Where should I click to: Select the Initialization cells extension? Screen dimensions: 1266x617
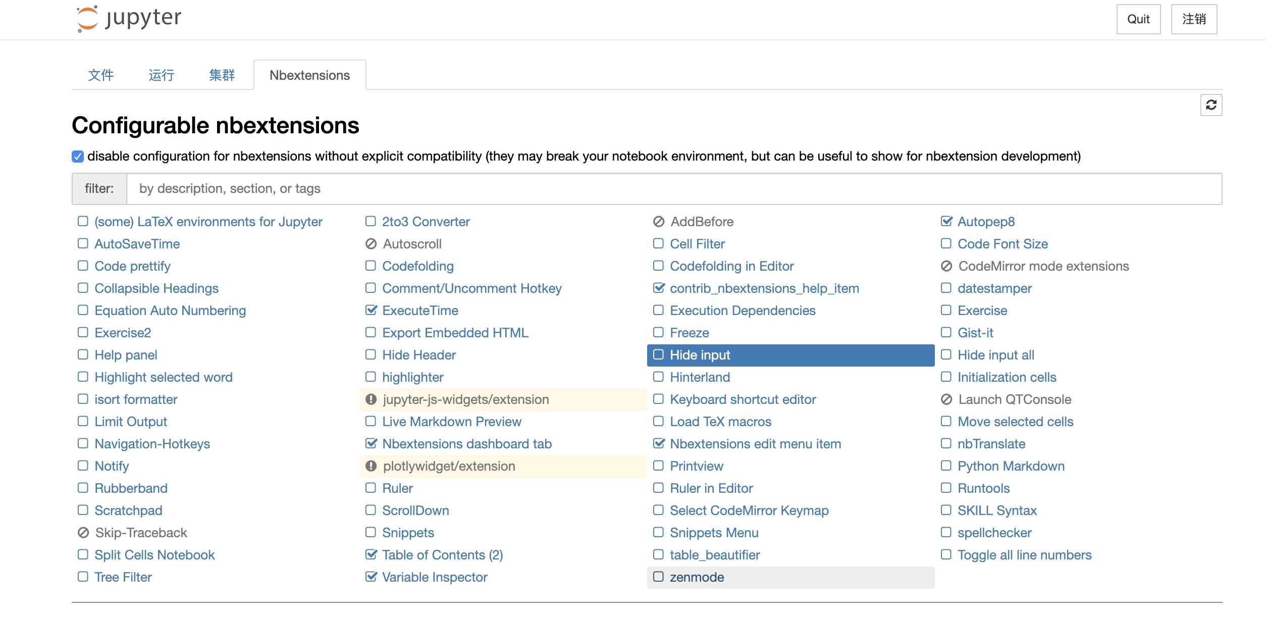[1007, 377]
